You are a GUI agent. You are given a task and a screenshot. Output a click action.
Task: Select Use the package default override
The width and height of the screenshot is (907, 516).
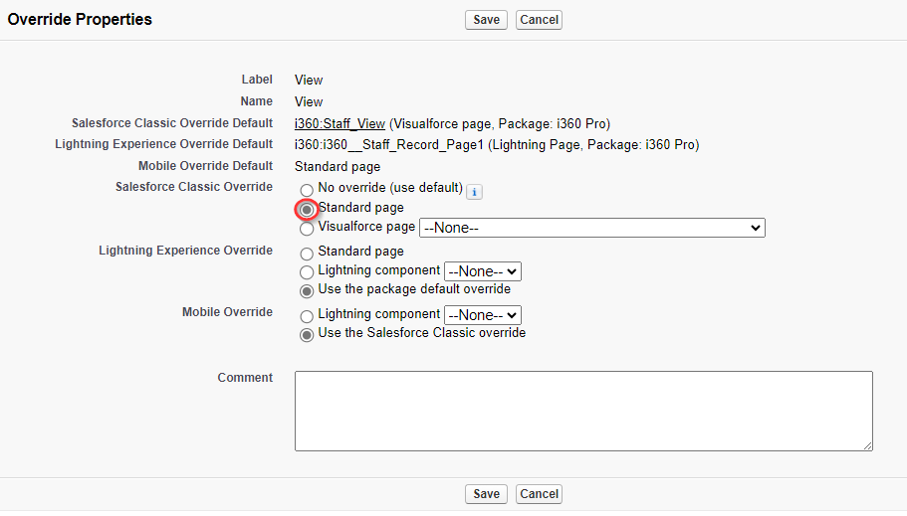coord(307,291)
